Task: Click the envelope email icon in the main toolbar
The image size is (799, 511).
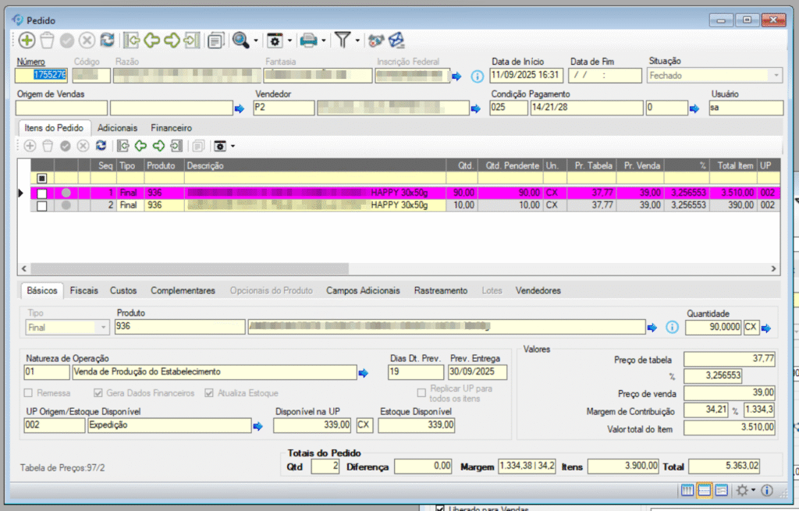Action: [397, 40]
